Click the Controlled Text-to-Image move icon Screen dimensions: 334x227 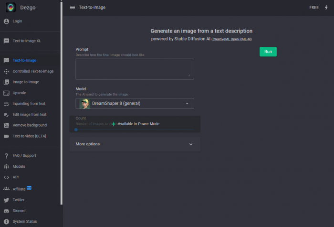[x=6, y=71]
